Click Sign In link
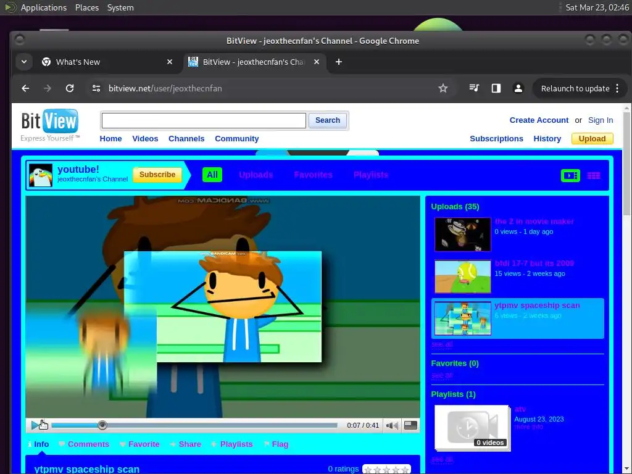Image resolution: width=632 pixels, height=474 pixels. coord(601,120)
